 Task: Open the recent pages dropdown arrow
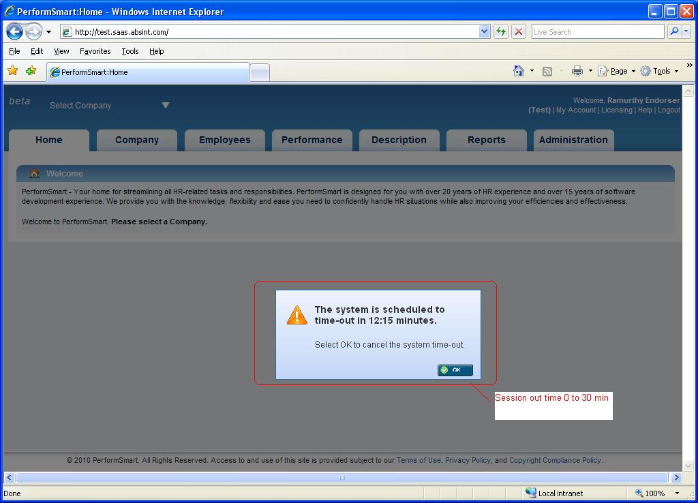(x=48, y=32)
